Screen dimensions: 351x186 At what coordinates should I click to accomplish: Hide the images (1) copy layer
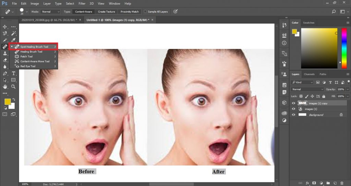[293, 103]
